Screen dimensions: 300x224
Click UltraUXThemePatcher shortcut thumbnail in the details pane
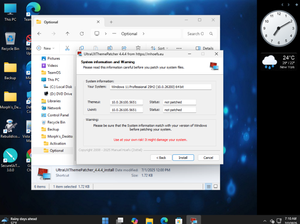coord(44,174)
